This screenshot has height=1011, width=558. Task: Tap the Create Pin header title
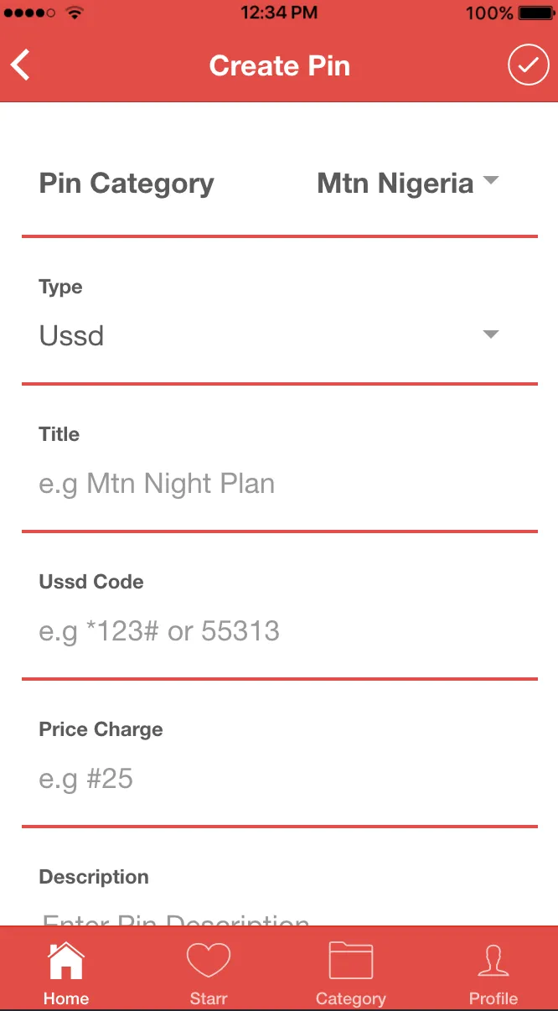coord(279,65)
